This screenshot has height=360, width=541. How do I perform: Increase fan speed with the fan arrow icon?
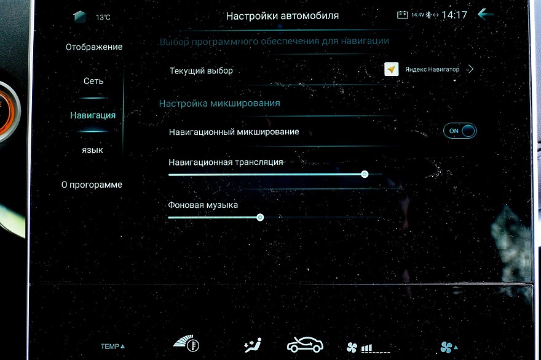coord(449,347)
